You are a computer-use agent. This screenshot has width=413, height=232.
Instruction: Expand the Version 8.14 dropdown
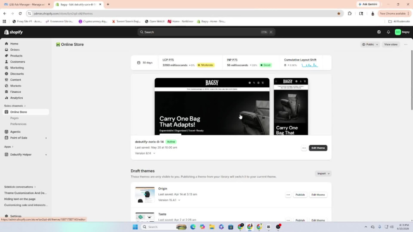[145, 153]
